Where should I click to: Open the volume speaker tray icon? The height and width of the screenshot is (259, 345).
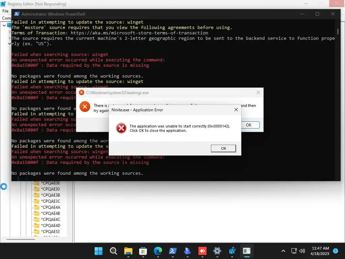tap(302, 251)
